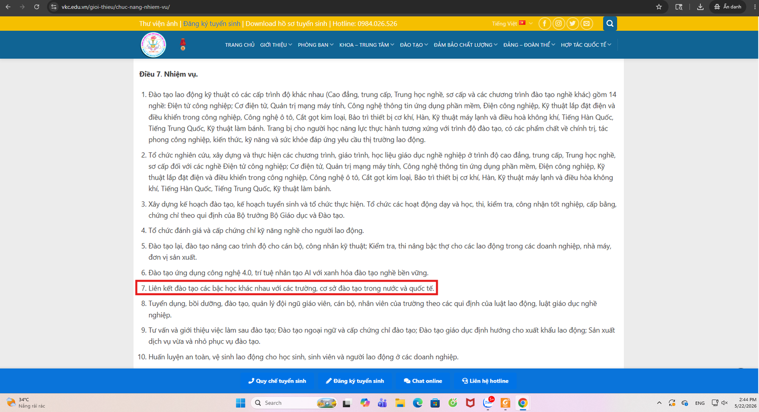Go back using the browser back arrow
This screenshot has width=759, height=412.
[8, 7]
